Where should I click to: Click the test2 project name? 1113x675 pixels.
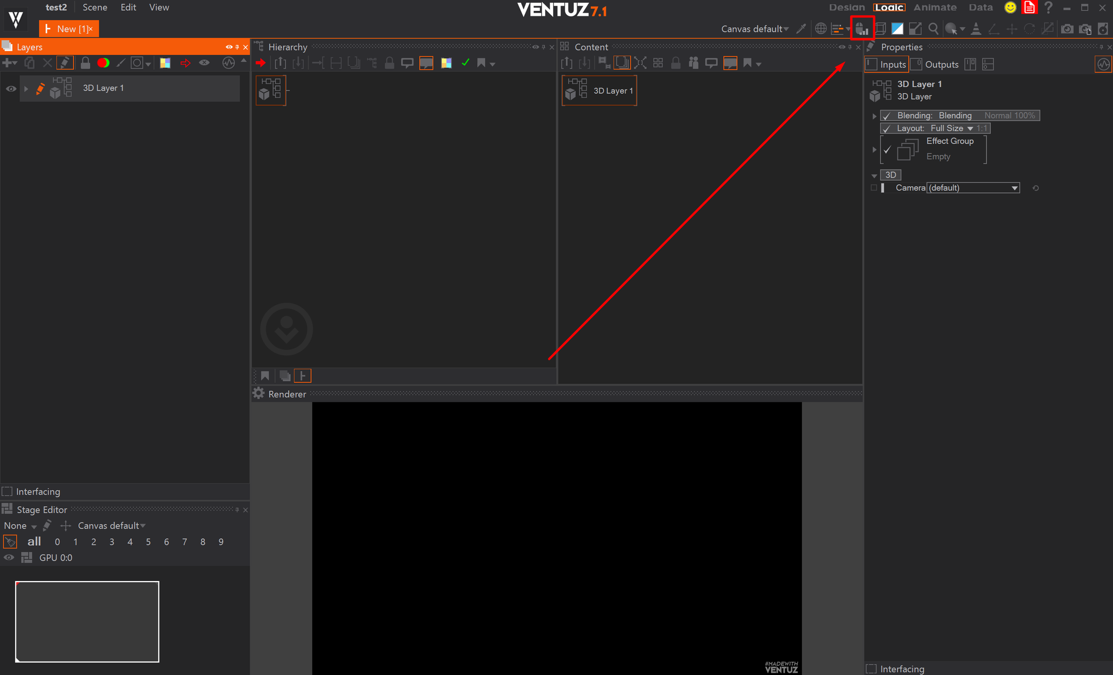coord(56,7)
